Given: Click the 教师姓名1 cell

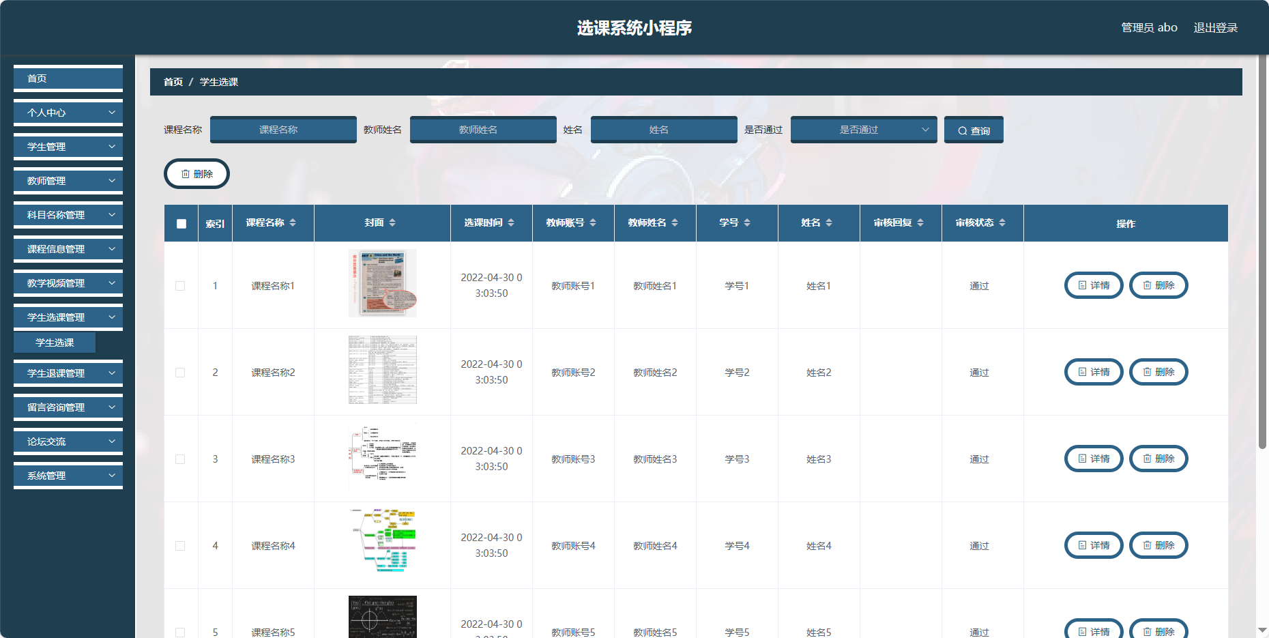Looking at the screenshot, I should [x=655, y=286].
